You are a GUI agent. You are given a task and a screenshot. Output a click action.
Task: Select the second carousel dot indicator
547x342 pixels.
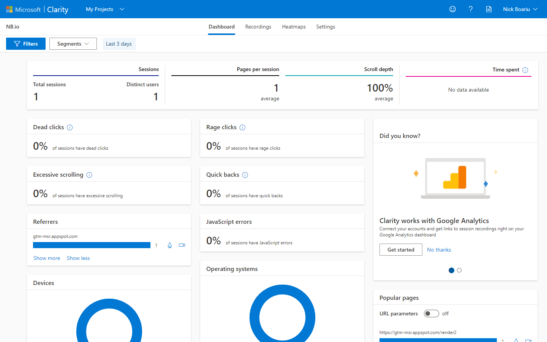pos(459,270)
